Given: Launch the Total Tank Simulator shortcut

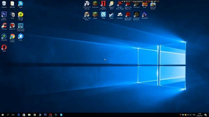Looking at the screenshot, I should 153,6.
